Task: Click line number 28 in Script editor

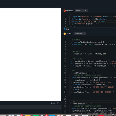Action: 65,101
